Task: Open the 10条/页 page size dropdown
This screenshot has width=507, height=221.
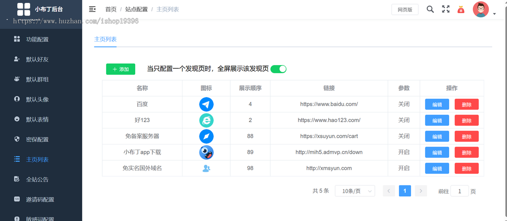Action: pyautogui.click(x=355, y=191)
